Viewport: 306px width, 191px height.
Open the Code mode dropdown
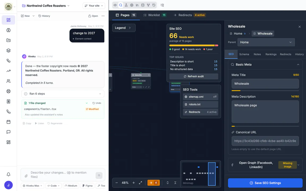pos(53,186)
